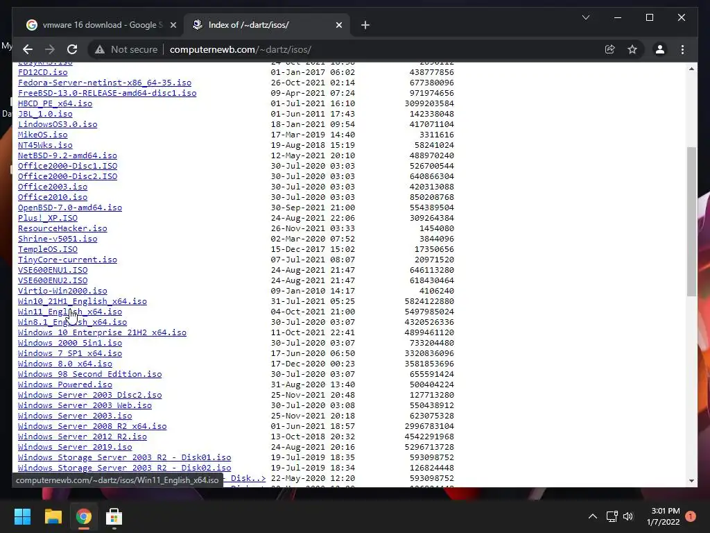Open LindowsOS3.0.iso link

click(58, 124)
